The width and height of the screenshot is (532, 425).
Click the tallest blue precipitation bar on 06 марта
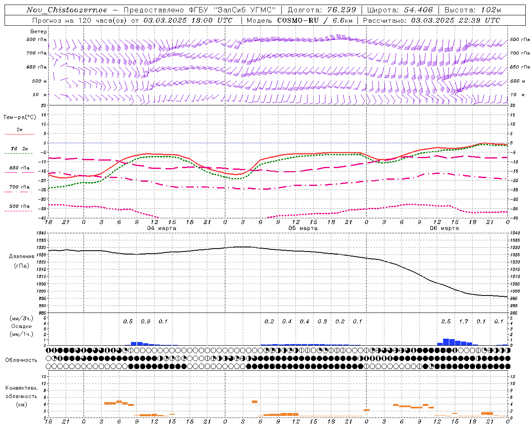446,342
